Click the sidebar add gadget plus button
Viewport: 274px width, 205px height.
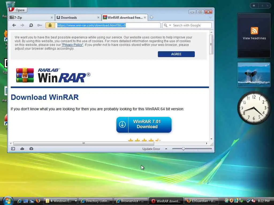point(254,6)
